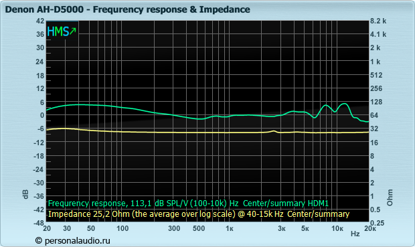
Task: Click the green arrow beside HMS
Action: (73, 31)
